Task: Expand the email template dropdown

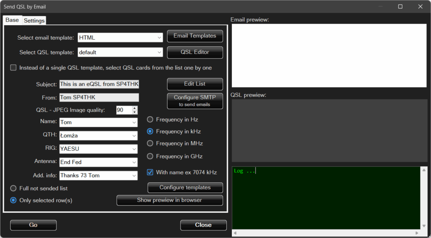Action: point(160,37)
